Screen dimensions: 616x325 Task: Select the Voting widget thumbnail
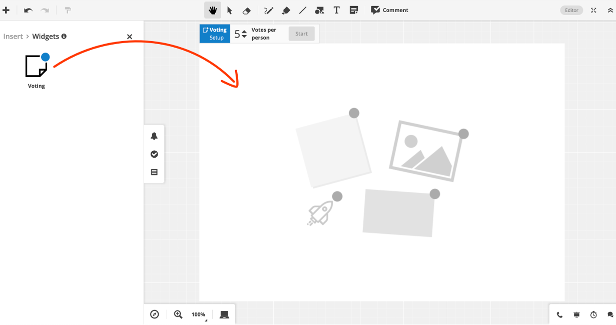tap(37, 66)
